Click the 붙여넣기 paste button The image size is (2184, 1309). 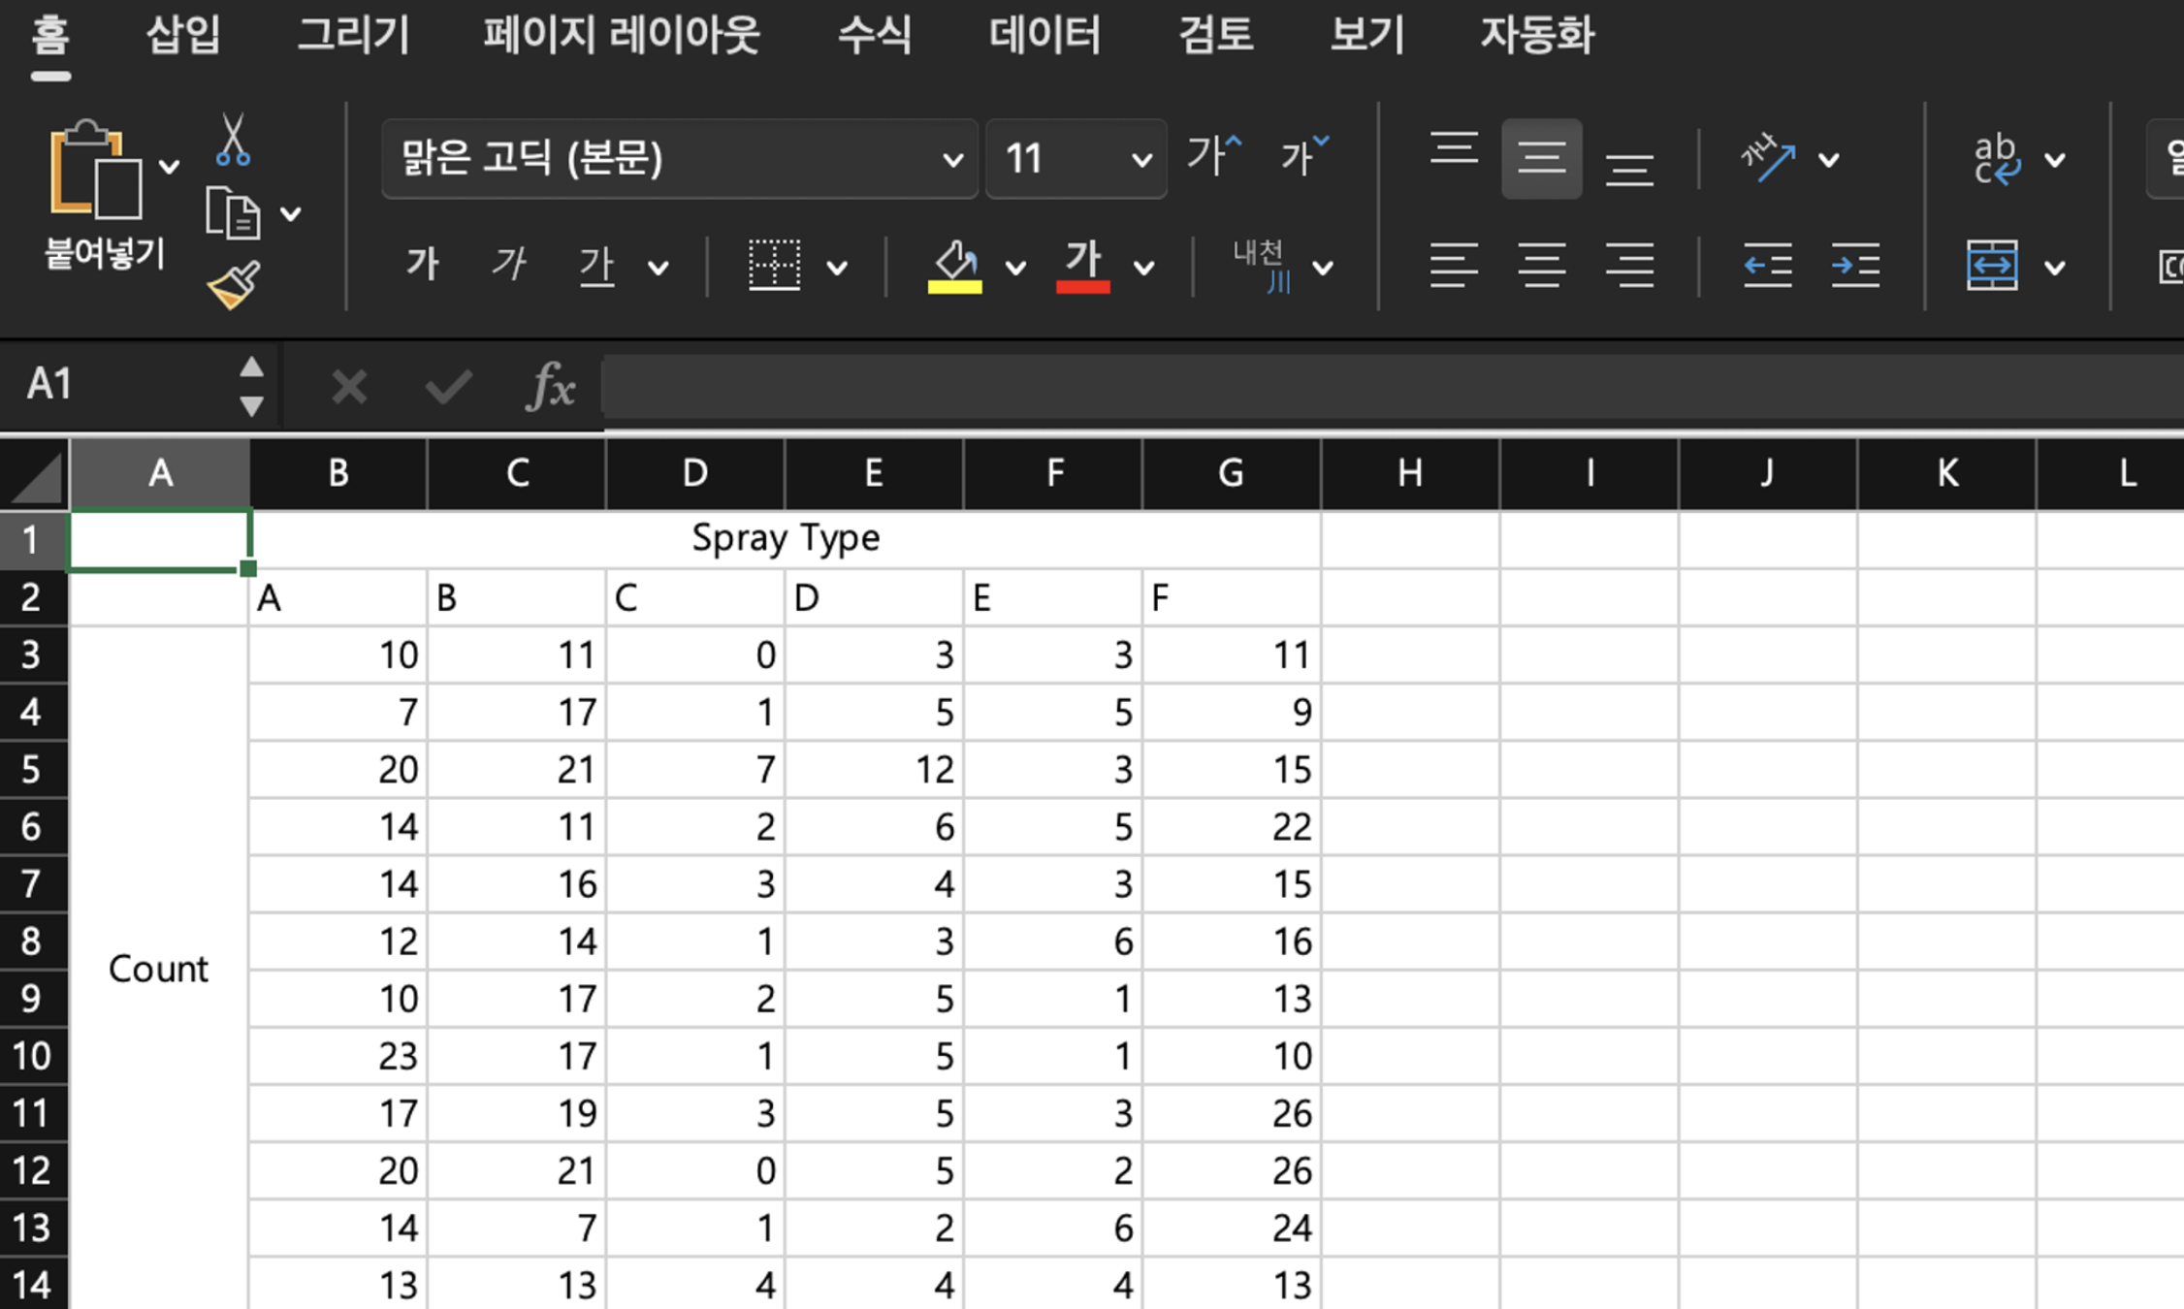point(95,175)
